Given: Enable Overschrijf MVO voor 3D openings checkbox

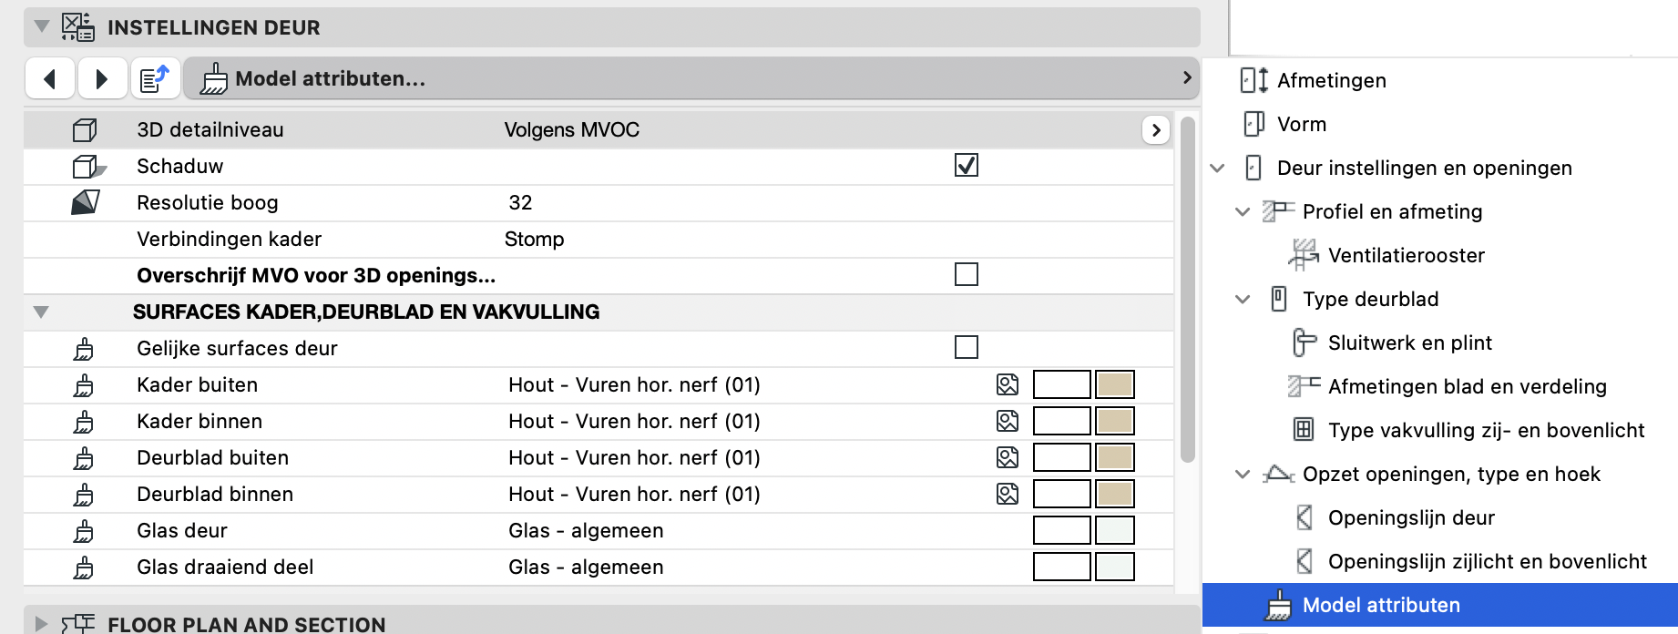Looking at the screenshot, I should 967,274.
